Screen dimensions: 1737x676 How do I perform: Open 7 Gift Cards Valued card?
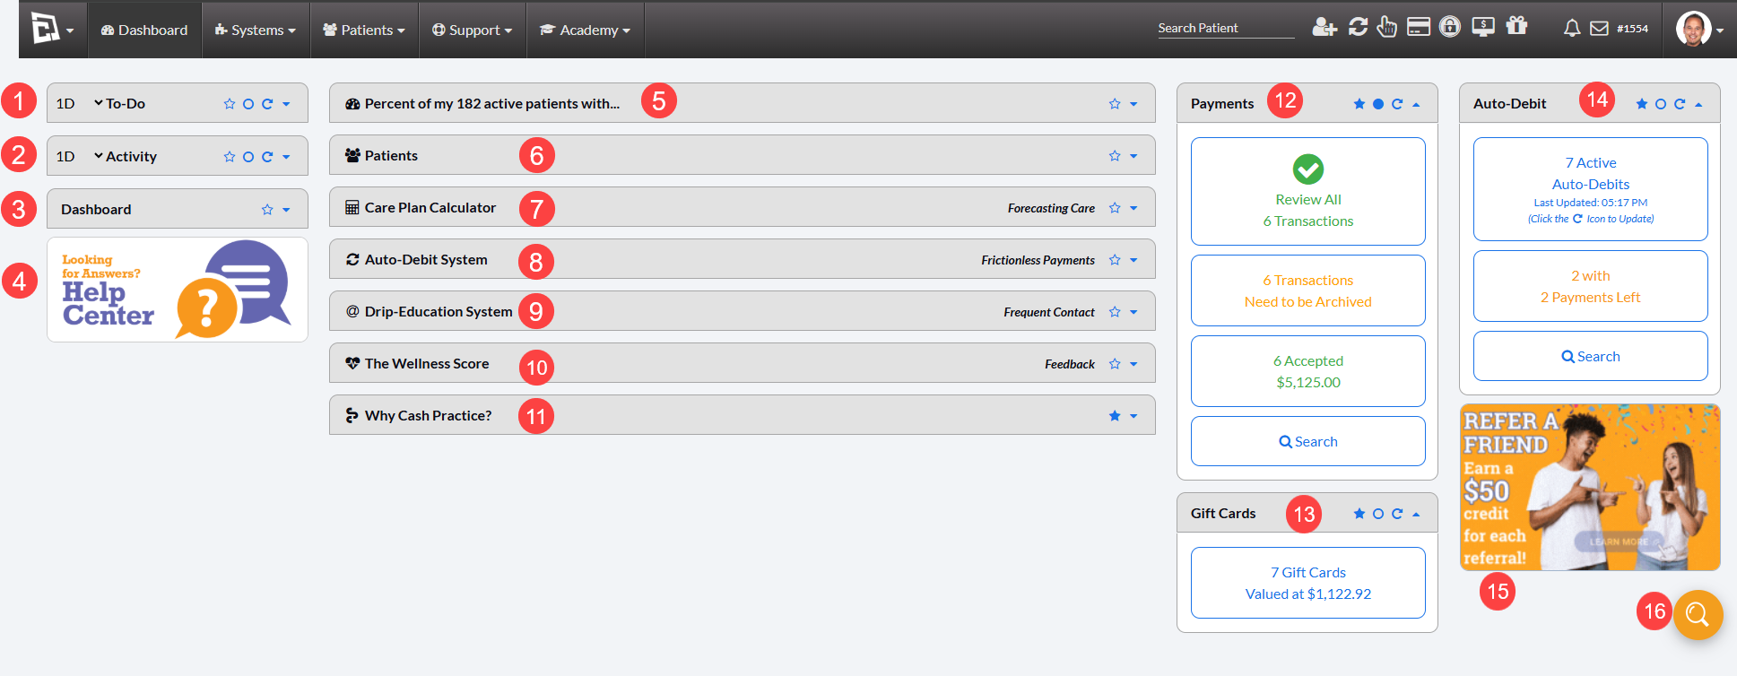pyautogui.click(x=1307, y=583)
